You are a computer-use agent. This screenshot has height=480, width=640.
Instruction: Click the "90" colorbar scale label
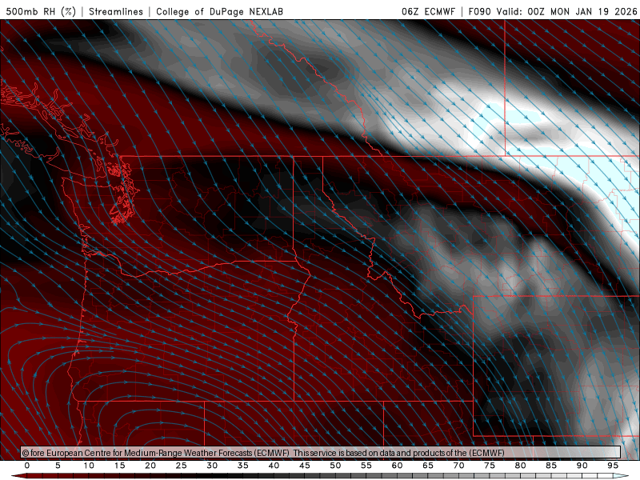pyautogui.click(x=582, y=466)
